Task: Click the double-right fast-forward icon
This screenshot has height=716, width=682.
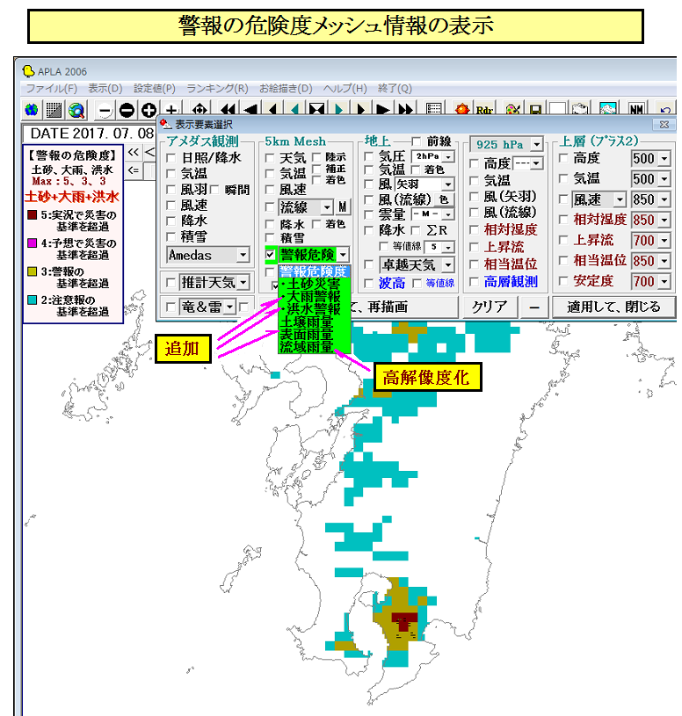Action: point(406,110)
